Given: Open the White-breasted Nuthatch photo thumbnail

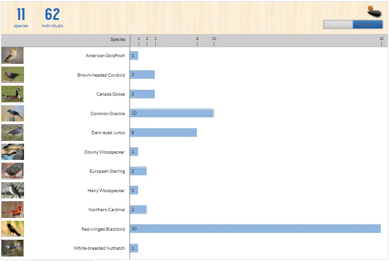Looking at the screenshot, I should point(12,248).
